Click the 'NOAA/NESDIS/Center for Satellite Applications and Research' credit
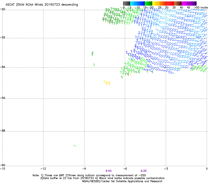 122,181
